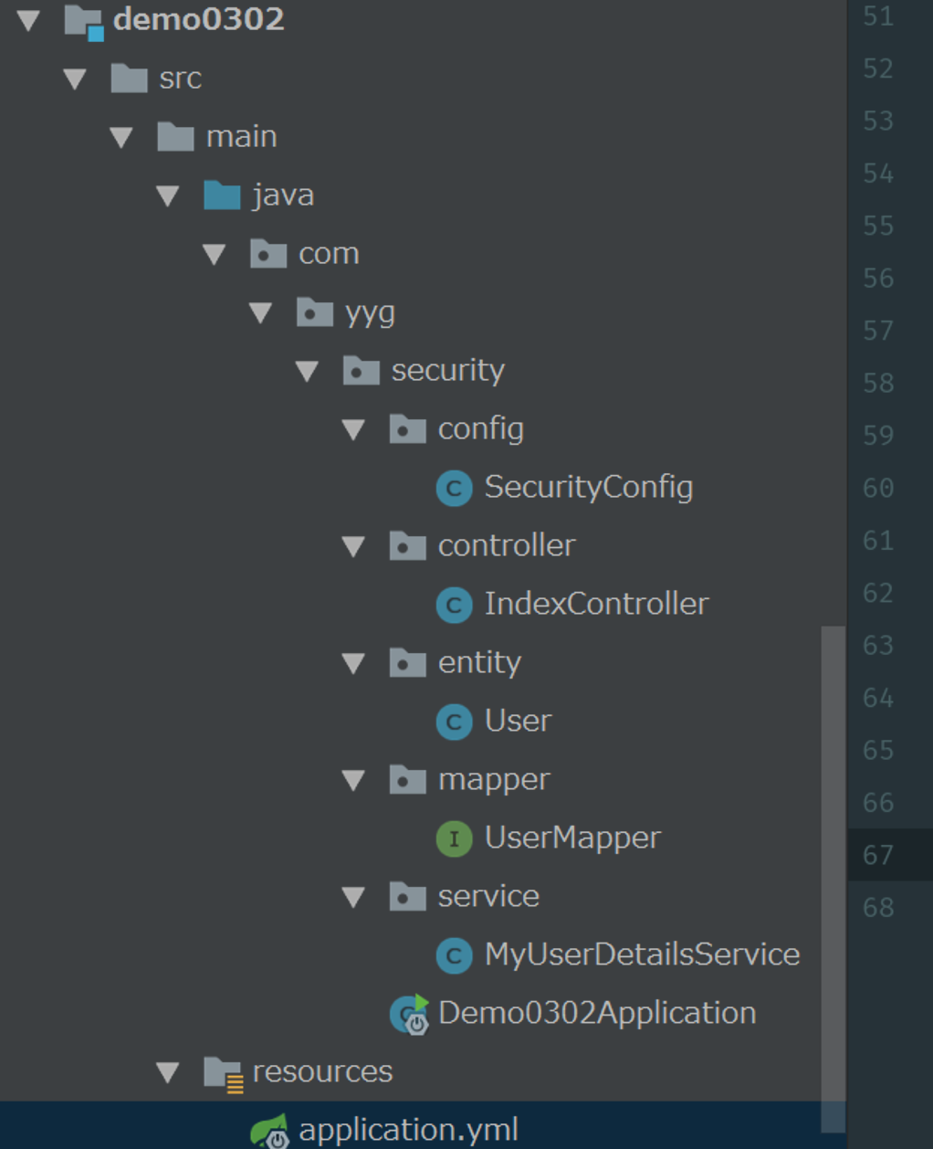This screenshot has height=1149, width=933.
Task: Collapse the resources folder arrow
Action: (x=167, y=1072)
